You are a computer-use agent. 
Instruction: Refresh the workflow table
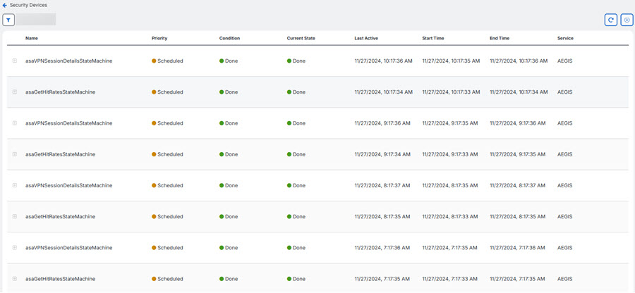point(610,20)
